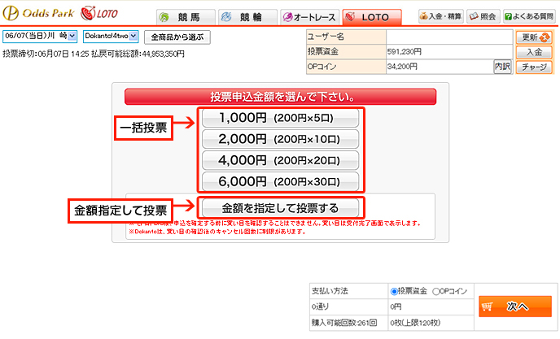This screenshot has width=560, height=339.
Task: Select 投票資金 payment radio button
Action: 394,292
